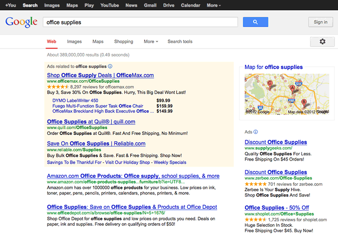Click the blue magnifier search button
Screen dimensions: 338x234
[256, 22]
